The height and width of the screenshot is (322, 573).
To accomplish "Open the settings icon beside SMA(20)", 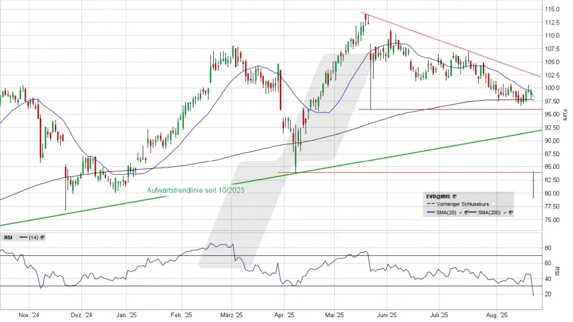I will (x=466, y=212).
